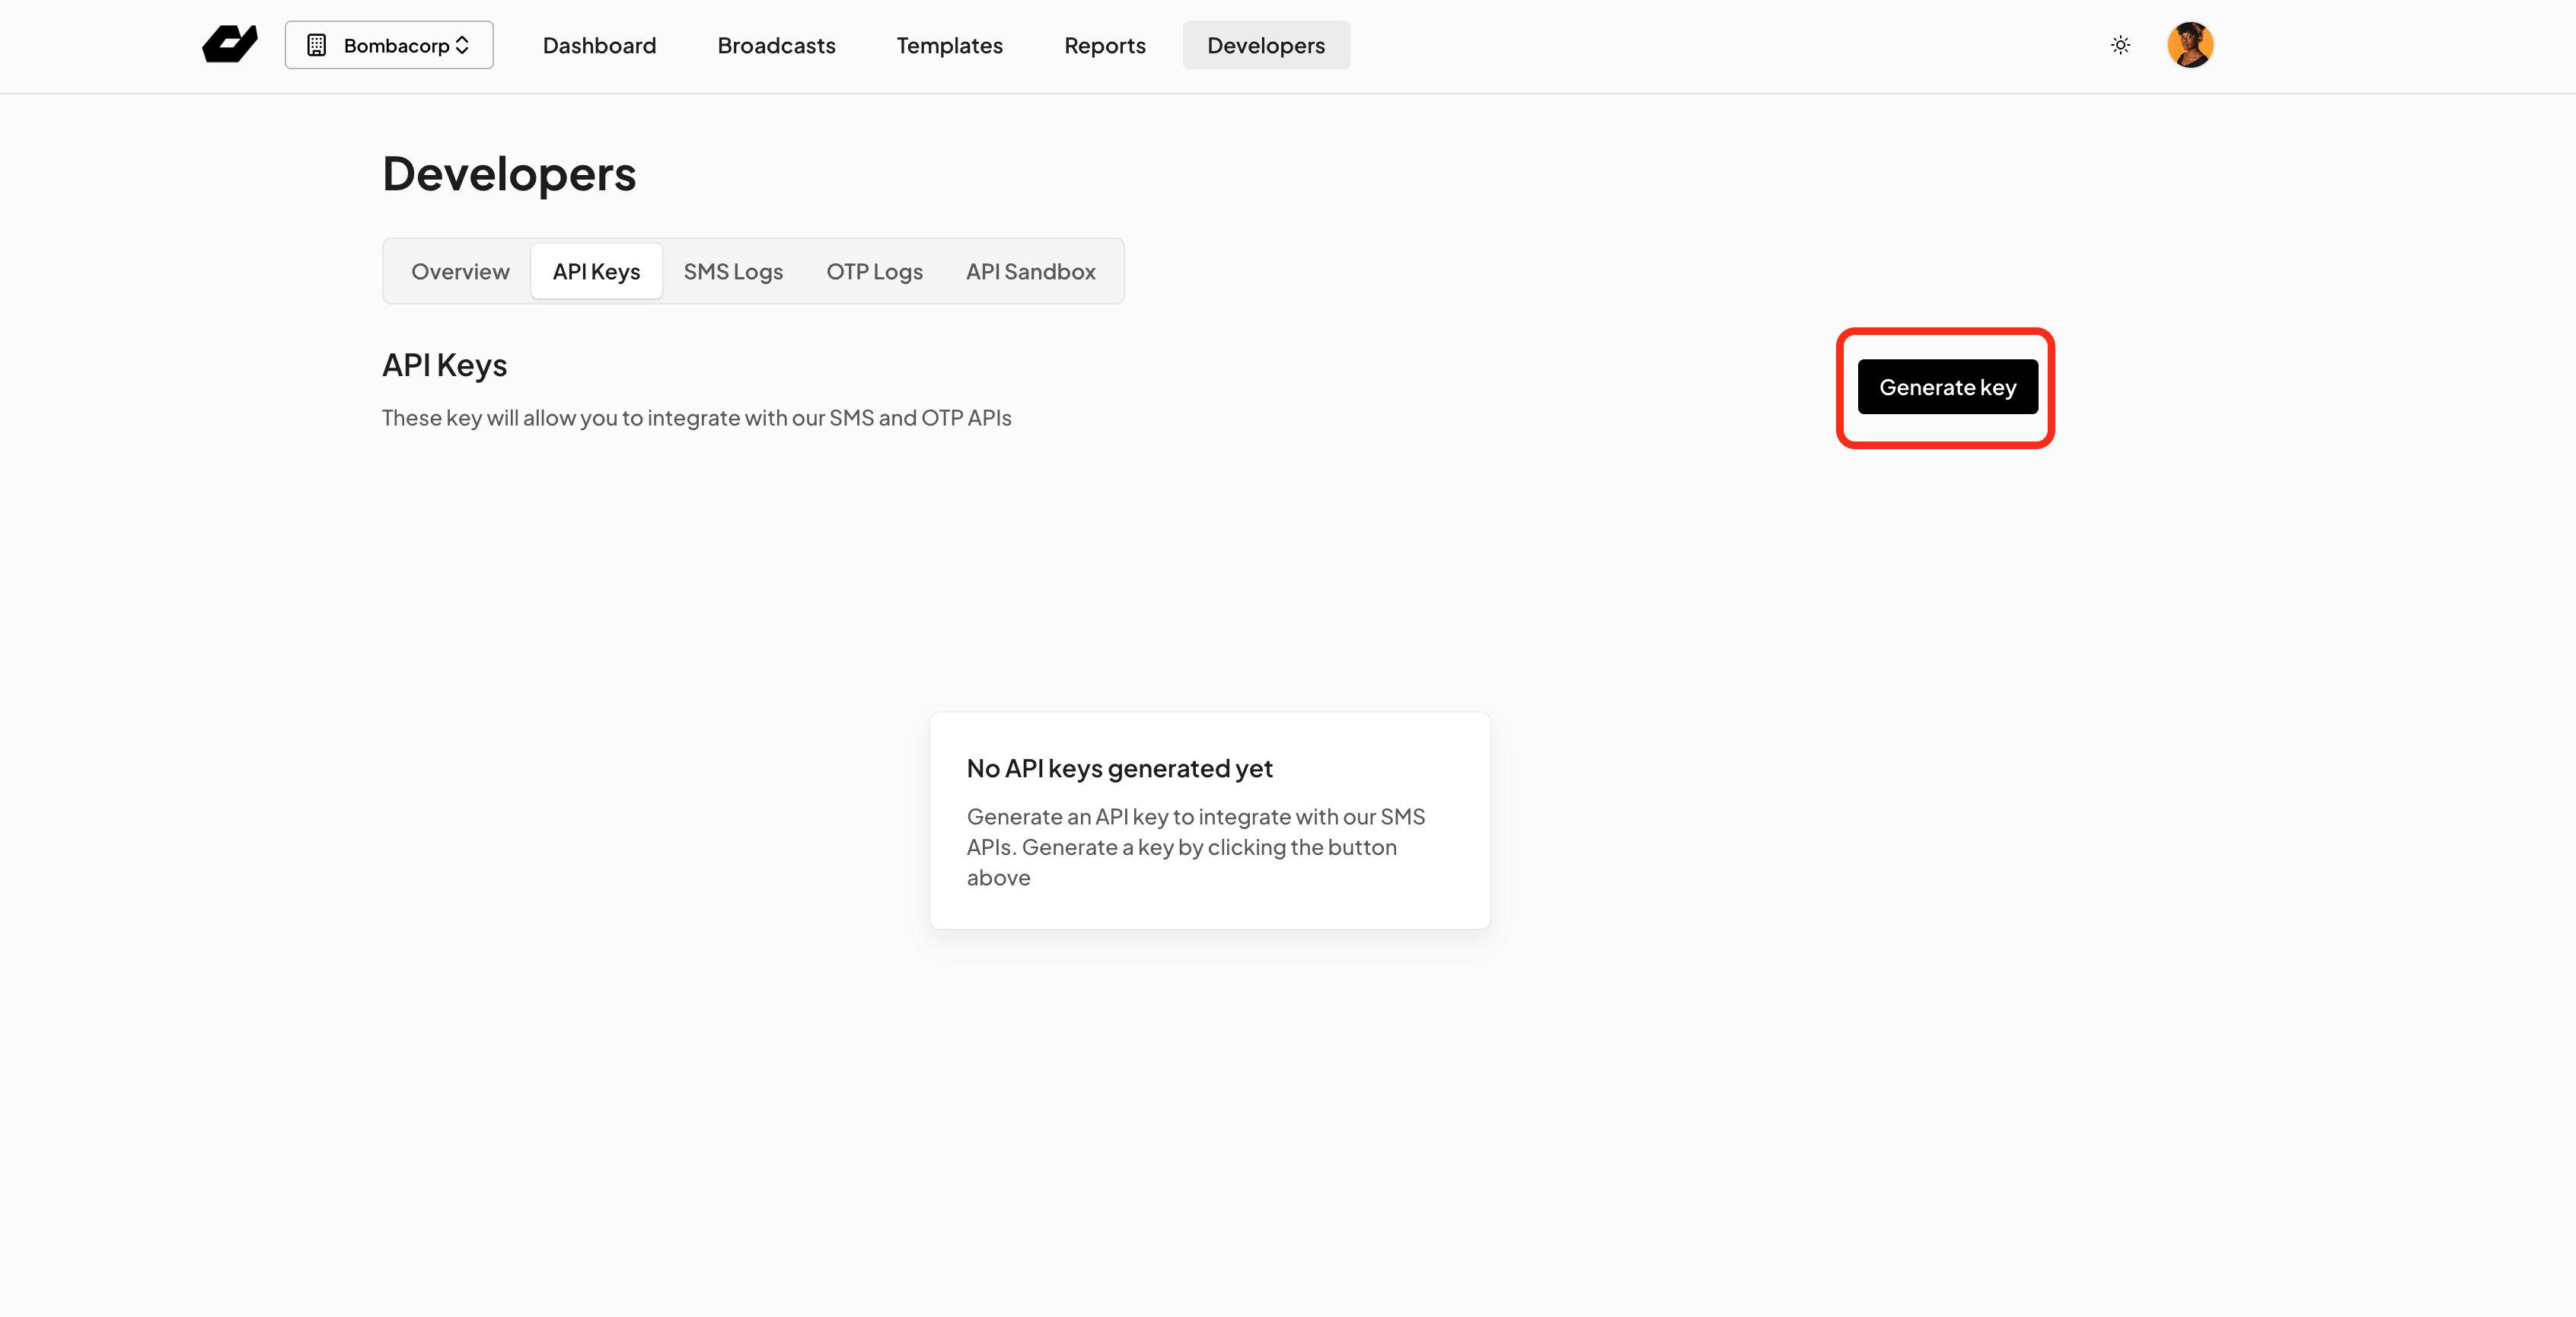Click the Generate key button
Image resolution: width=2576 pixels, height=1317 pixels.
pyautogui.click(x=1947, y=387)
